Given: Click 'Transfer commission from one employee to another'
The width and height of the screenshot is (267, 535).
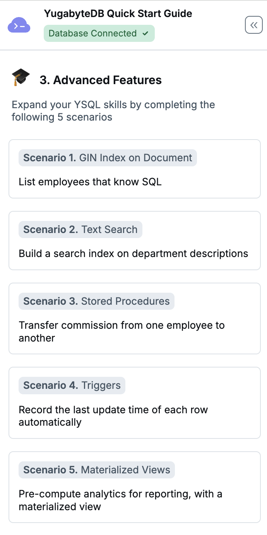Looking at the screenshot, I should (x=122, y=331).
